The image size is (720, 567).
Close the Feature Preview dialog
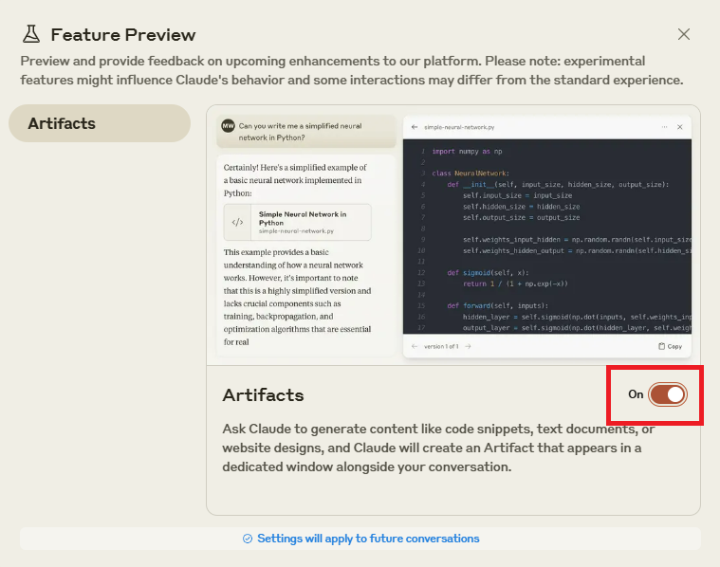(x=683, y=34)
